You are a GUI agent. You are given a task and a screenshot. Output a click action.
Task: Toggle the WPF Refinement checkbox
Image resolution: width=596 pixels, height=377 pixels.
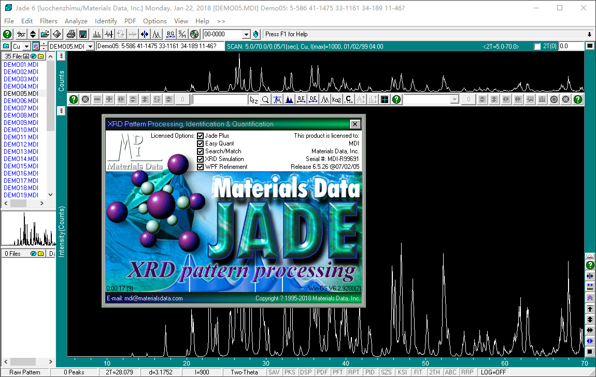pos(201,167)
